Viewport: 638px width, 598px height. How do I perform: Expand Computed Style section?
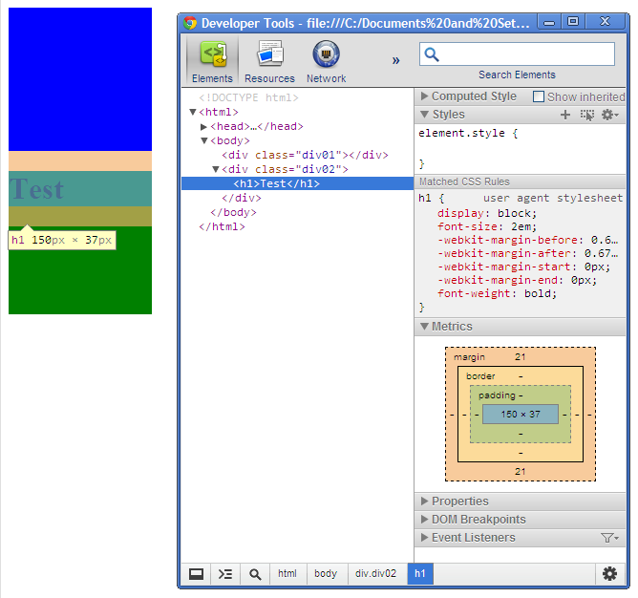pos(424,96)
